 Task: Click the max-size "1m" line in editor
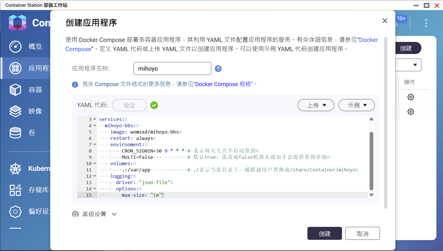(233, 195)
